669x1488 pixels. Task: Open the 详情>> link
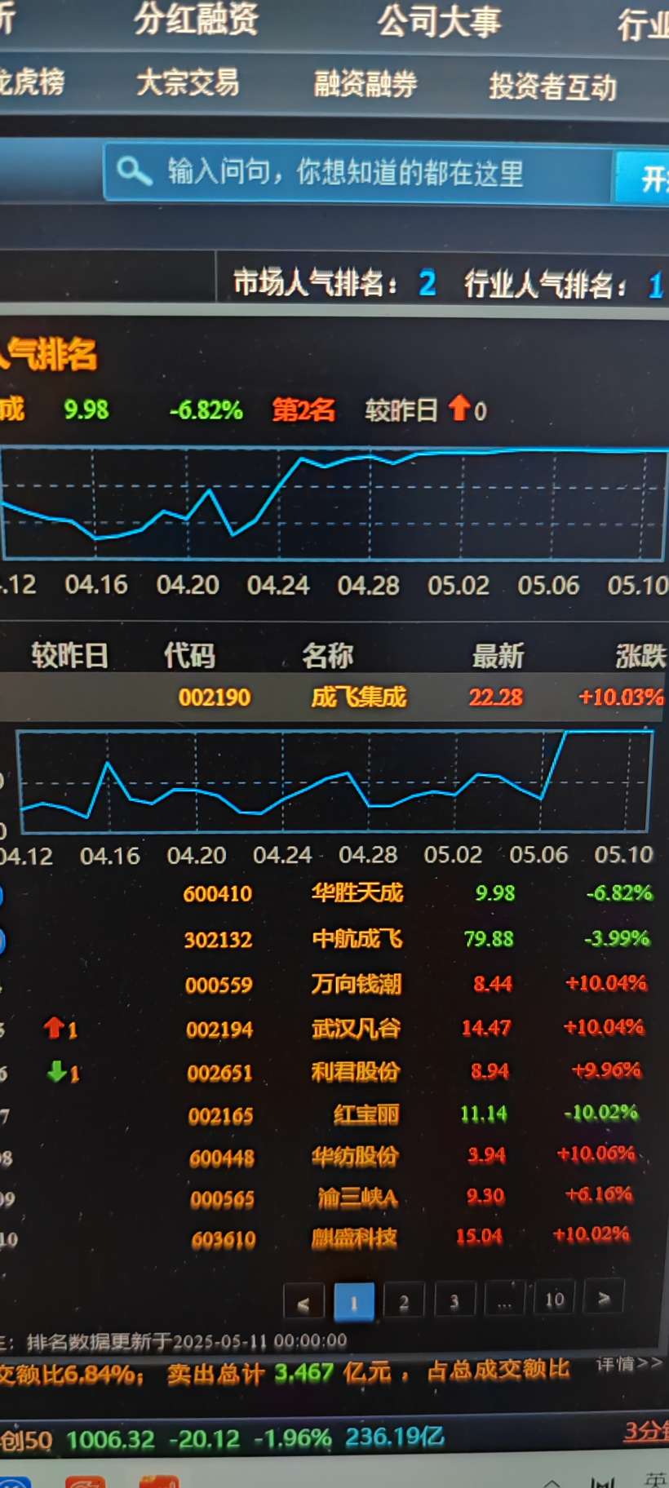629,1364
